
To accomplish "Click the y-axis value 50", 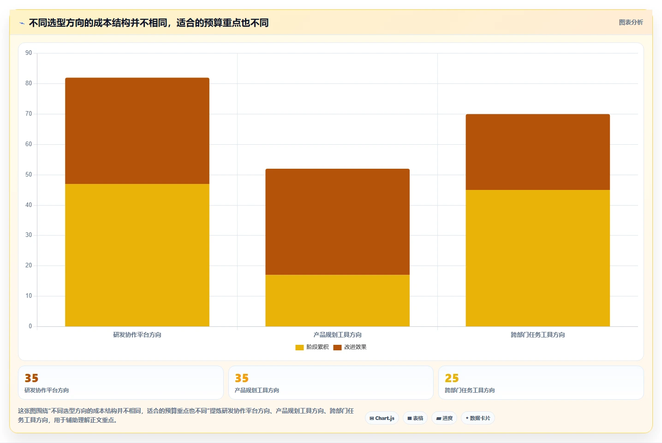I will (x=29, y=175).
